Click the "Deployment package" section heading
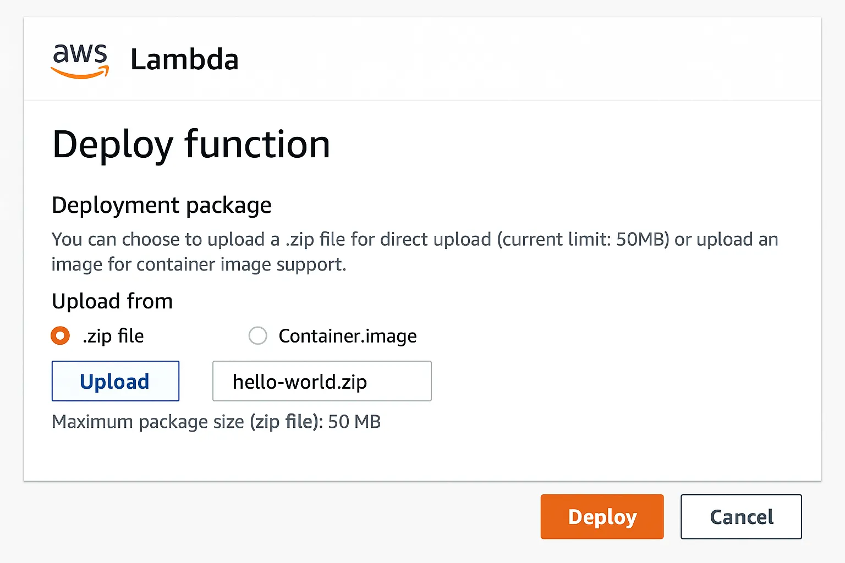 [161, 205]
